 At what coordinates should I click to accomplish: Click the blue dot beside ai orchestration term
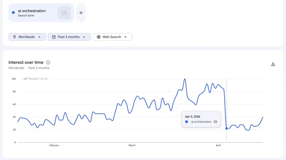click(x=13, y=13)
